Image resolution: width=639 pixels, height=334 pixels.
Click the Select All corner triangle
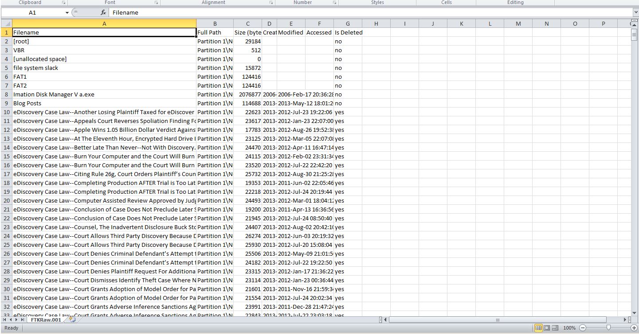tap(6, 23)
